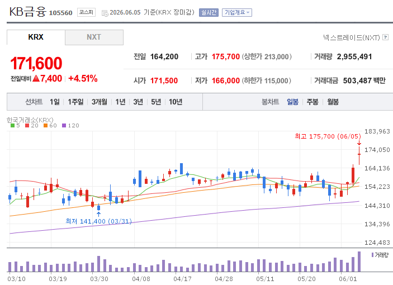Click the 154,223 price axis label

[377, 187]
